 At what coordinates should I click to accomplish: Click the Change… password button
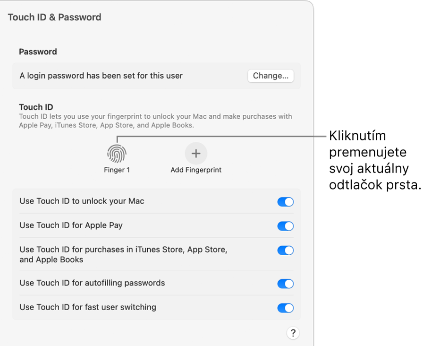271,76
